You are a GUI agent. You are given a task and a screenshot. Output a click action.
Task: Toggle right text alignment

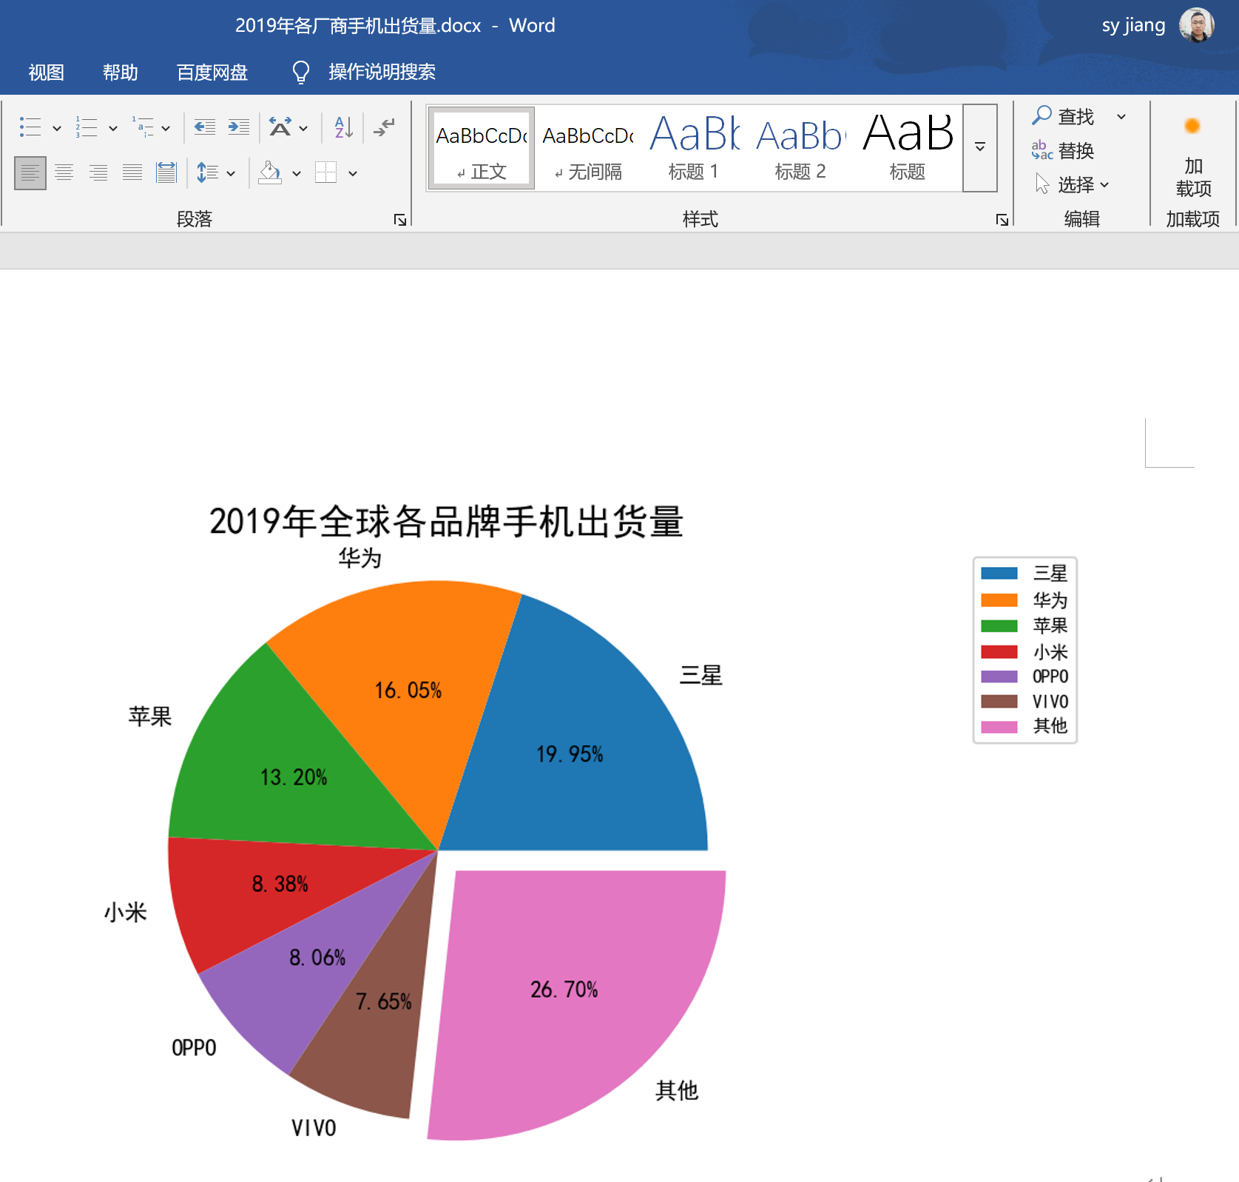coord(98,173)
